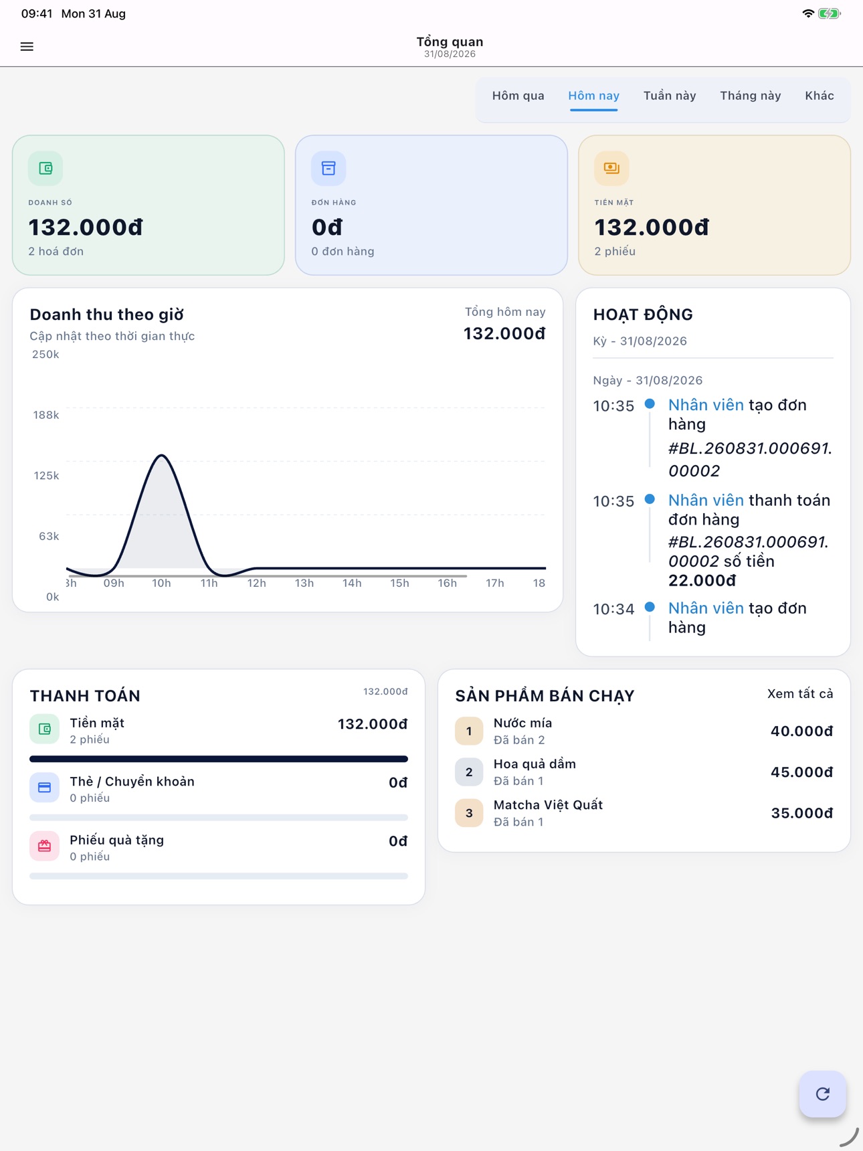Click Nhân viên link in thanh toán đơn hàng entry
This screenshot has height=1151, width=863.
tap(706, 501)
